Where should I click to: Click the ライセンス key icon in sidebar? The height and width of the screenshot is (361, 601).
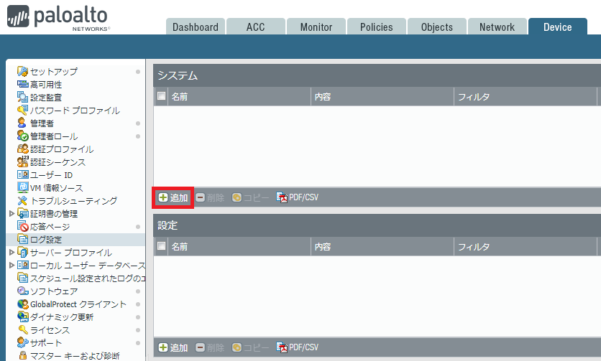pyautogui.click(x=22, y=330)
